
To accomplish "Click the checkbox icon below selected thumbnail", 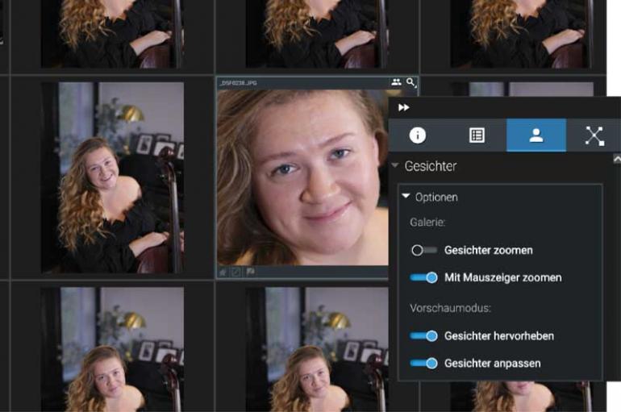I will click(237, 273).
